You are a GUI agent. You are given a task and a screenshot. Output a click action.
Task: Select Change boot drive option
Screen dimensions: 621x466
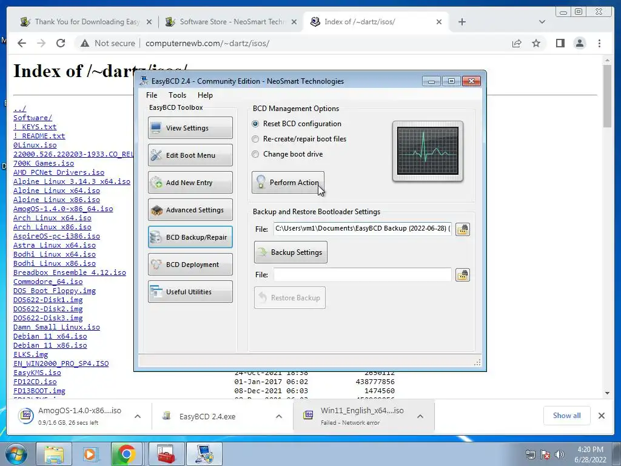coord(287,154)
